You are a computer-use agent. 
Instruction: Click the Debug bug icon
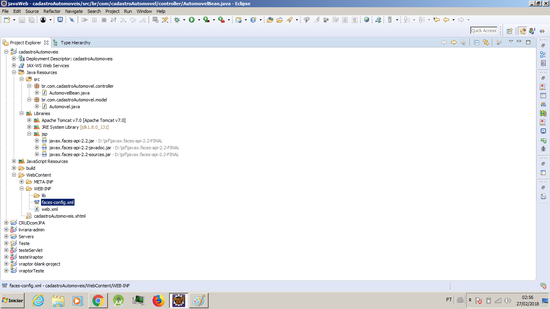click(177, 20)
